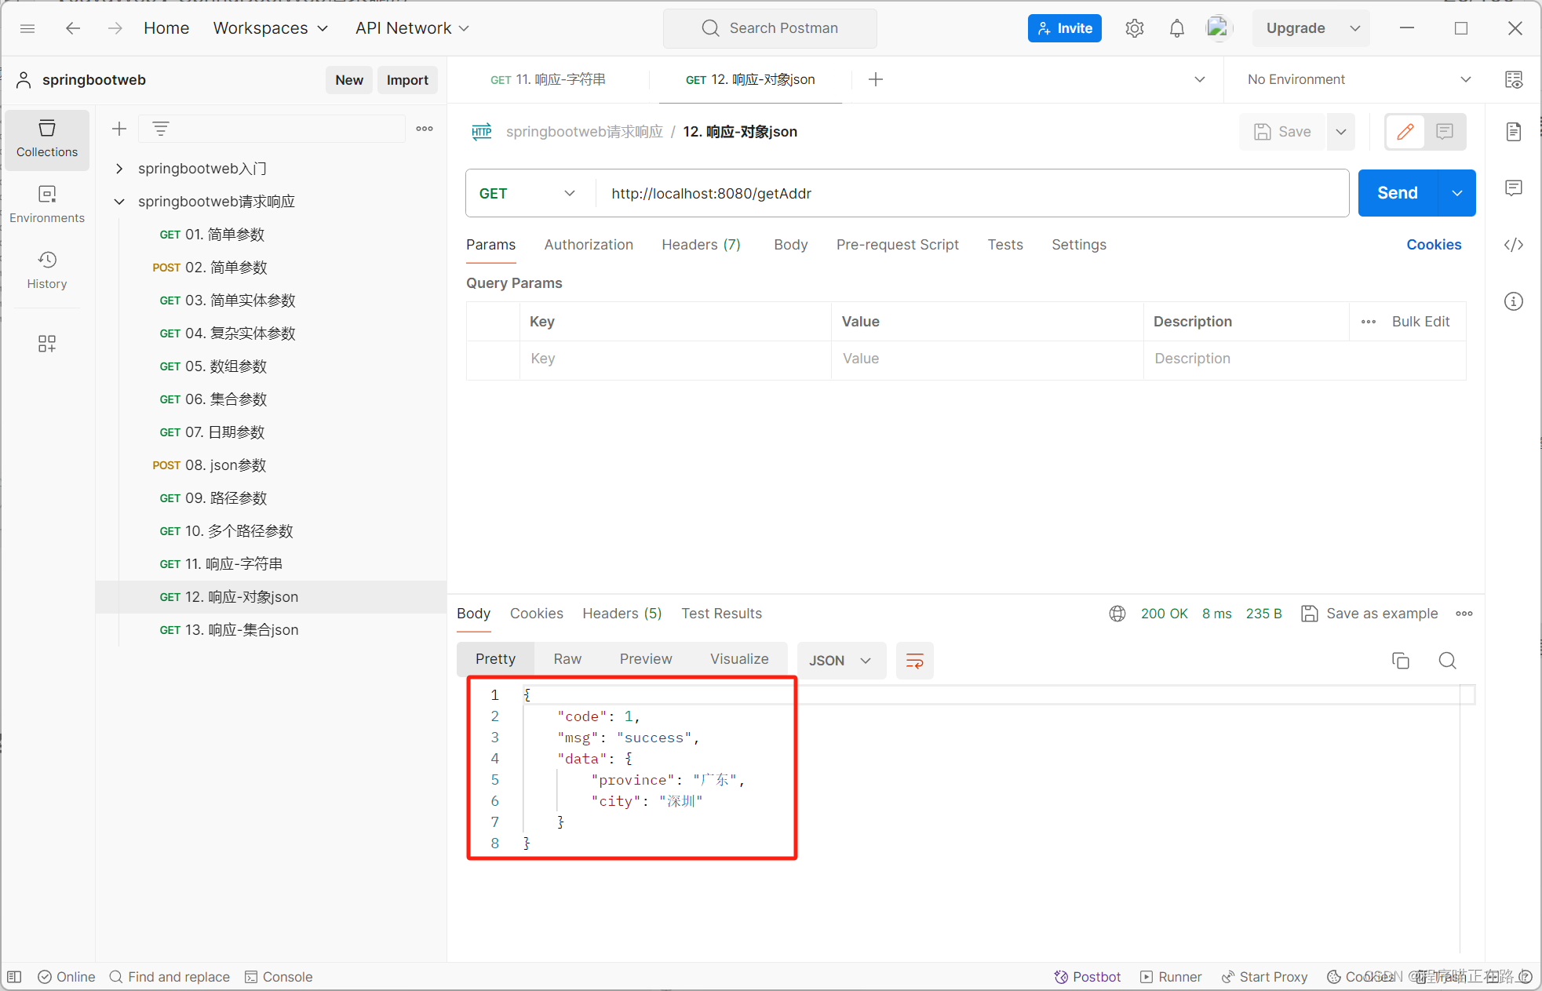Switch to comment mode icon

[x=1445, y=132]
